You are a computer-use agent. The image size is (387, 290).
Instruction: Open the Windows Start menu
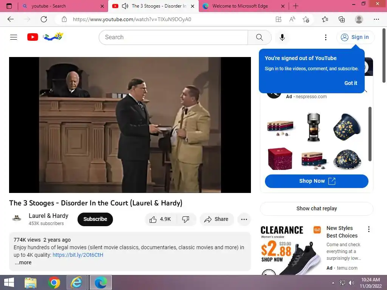click(x=9, y=282)
